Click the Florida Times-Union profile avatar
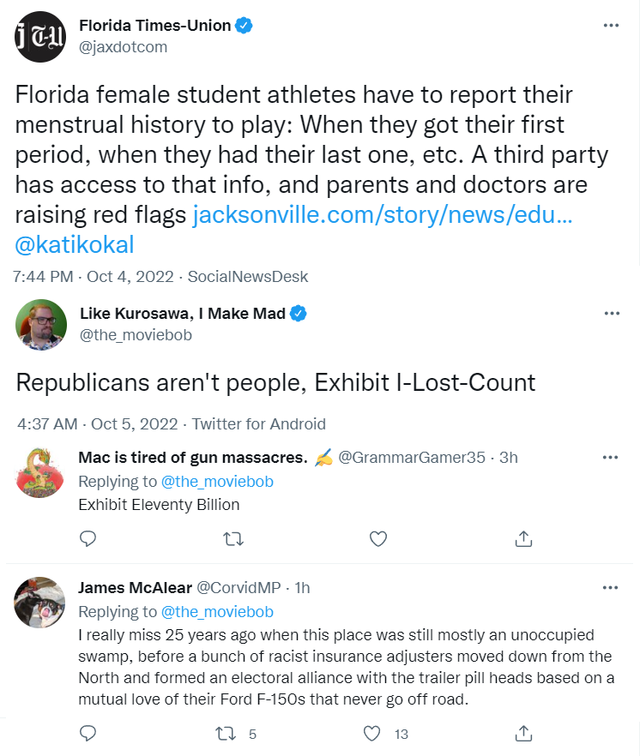640x756 pixels. click(39, 38)
